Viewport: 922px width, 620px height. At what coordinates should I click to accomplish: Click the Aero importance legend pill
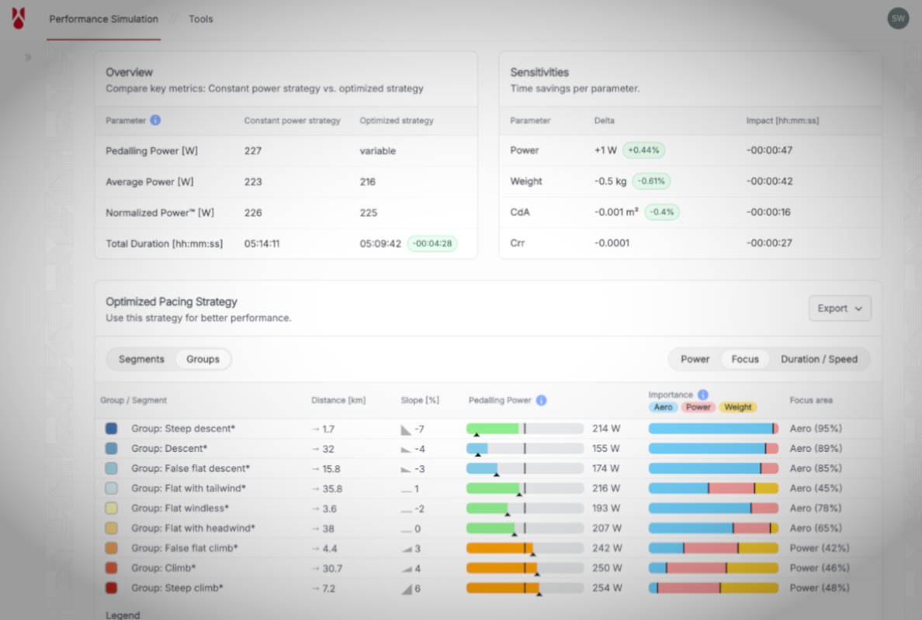coord(663,408)
